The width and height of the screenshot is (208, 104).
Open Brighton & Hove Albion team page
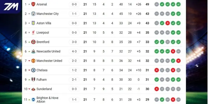coord(47,99)
